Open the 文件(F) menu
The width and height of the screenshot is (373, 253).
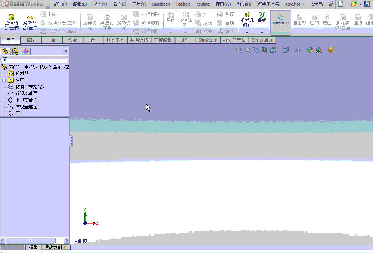(60, 4)
